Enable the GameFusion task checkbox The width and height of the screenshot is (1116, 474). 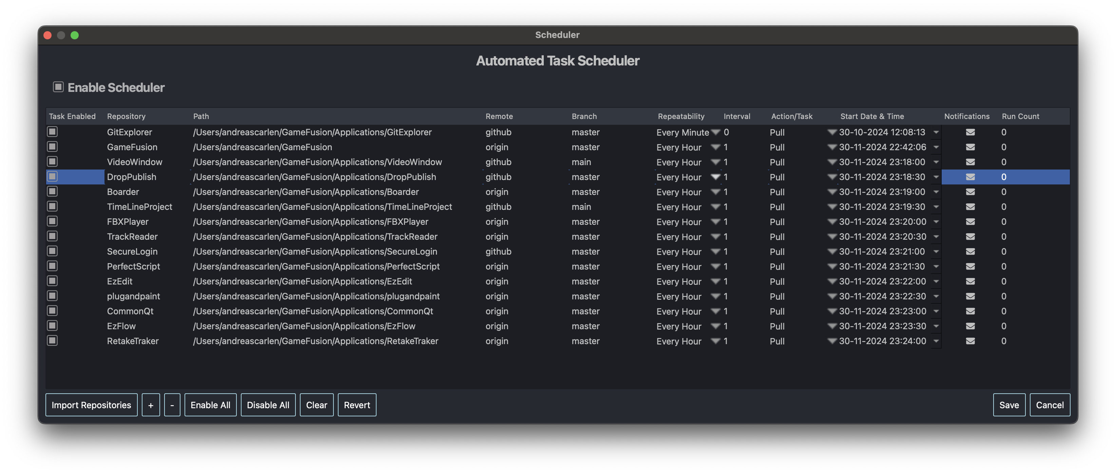tap(52, 146)
